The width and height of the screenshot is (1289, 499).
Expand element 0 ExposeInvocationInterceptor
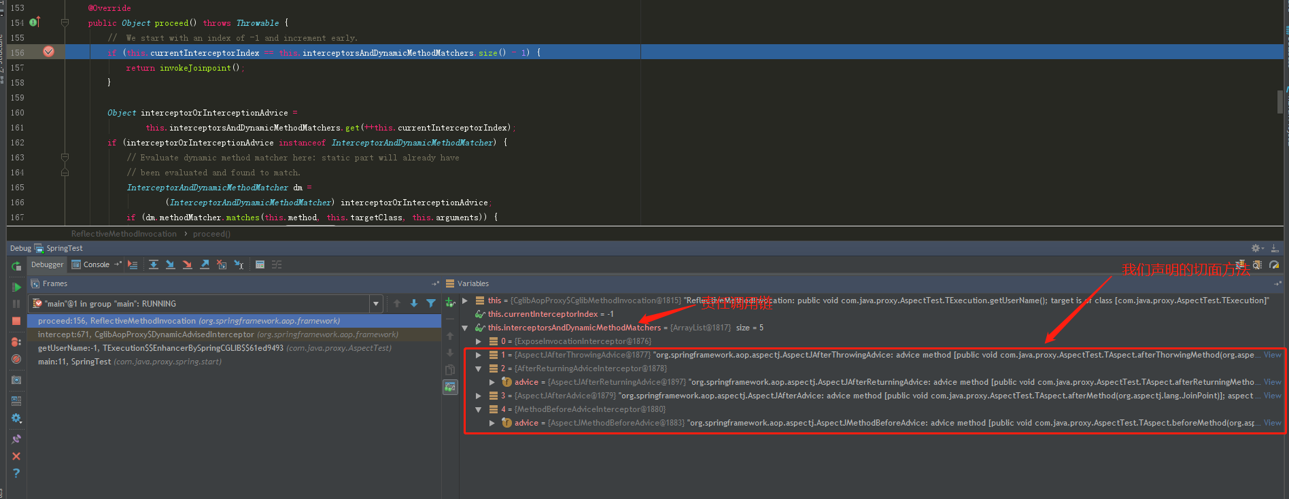479,341
